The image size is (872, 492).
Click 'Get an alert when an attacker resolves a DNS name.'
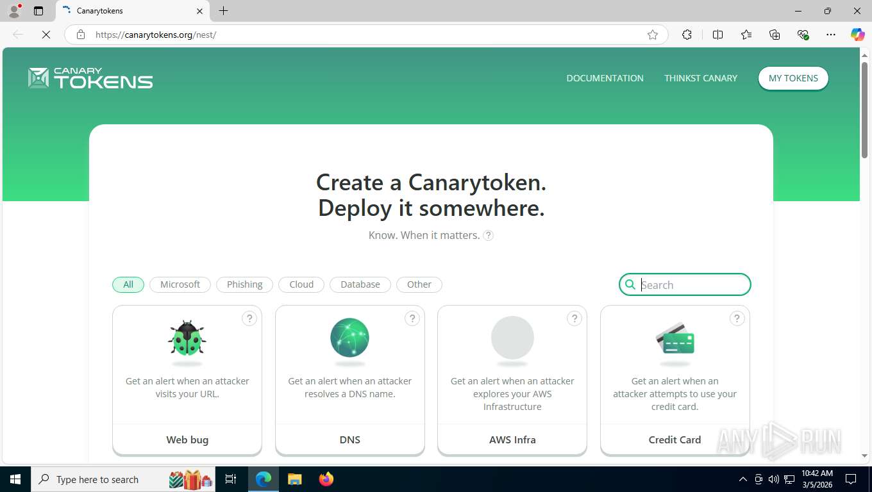coord(350,388)
